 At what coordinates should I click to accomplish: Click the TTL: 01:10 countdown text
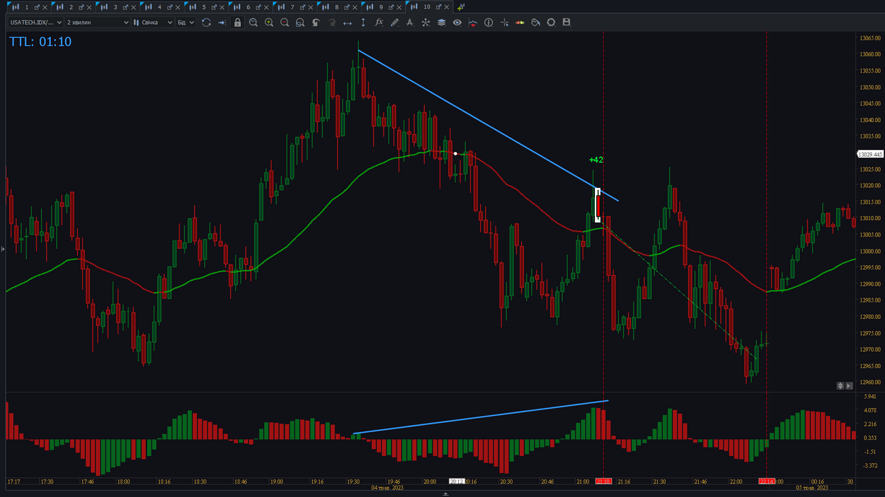click(x=40, y=42)
